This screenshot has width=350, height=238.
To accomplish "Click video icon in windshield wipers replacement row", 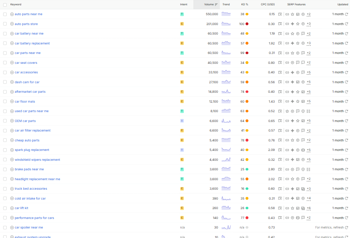I will pos(303,160).
